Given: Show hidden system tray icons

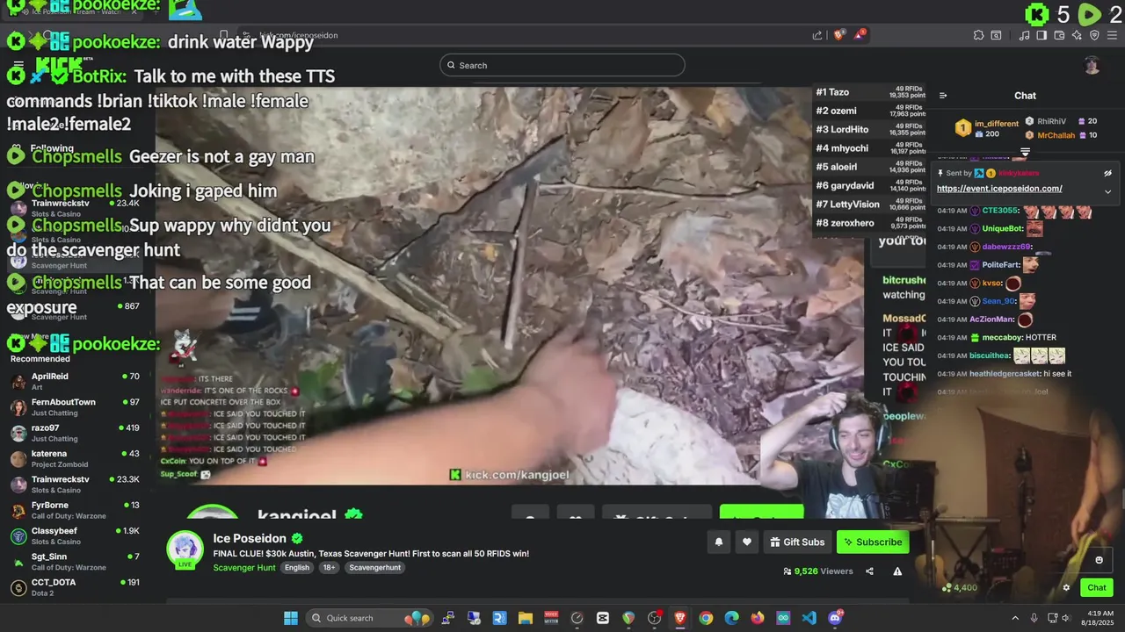Looking at the screenshot, I should pyautogui.click(x=1015, y=618).
